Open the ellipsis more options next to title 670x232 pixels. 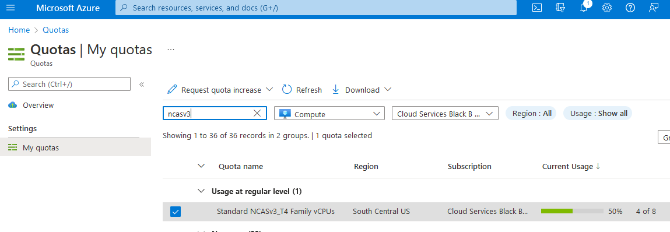point(171,50)
